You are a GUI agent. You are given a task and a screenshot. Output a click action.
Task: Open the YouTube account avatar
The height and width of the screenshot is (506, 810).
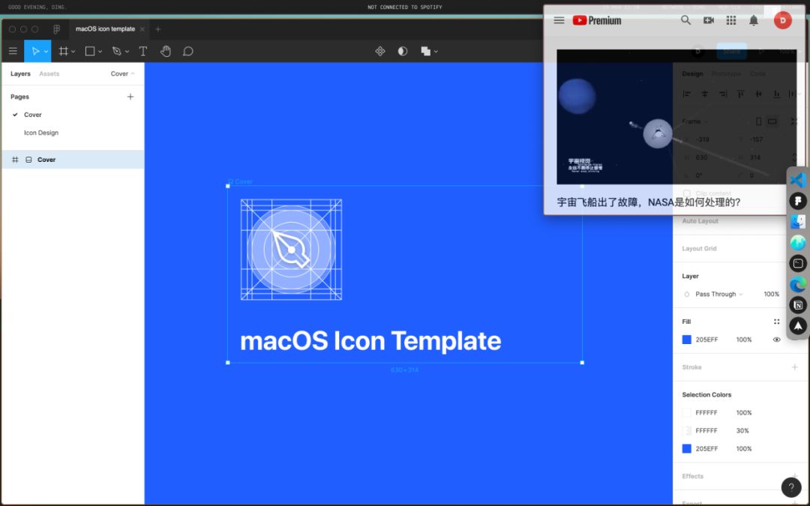coord(782,20)
